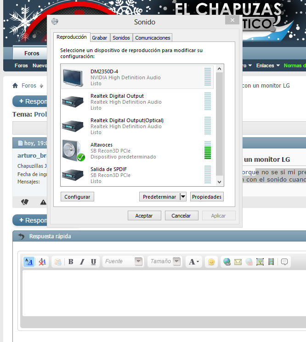Select the DM2350D-4 monitor device icon
The width and height of the screenshot is (306, 342).
click(x=73, y=77)
